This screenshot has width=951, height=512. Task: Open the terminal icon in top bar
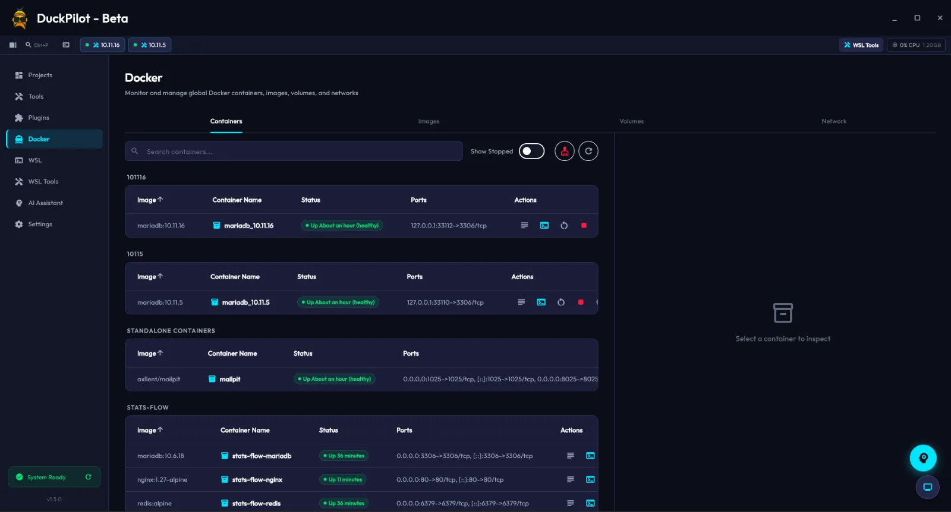click(x=66, y=45)
